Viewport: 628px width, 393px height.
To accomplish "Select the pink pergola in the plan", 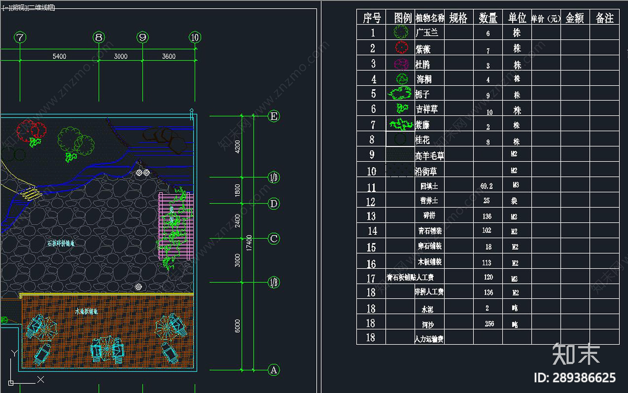I will (x=176, y=226).
